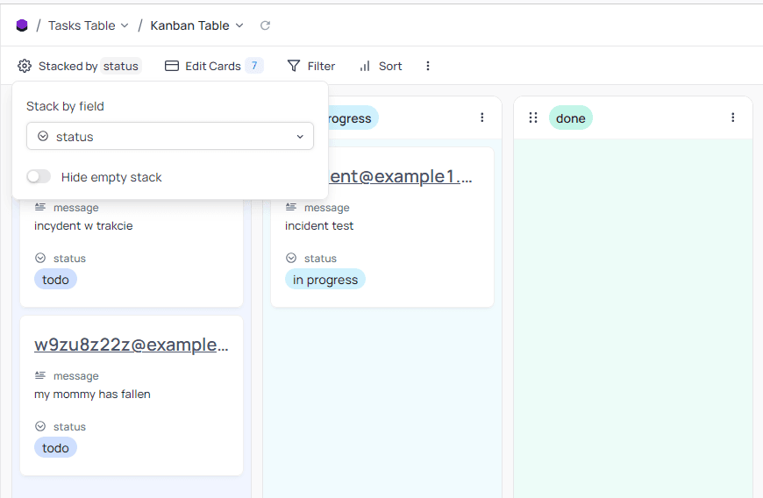Click the Sort bars icon

[365, 66]
